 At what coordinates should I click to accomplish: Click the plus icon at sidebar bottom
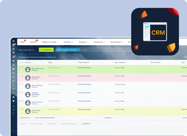tap(13, 113)
